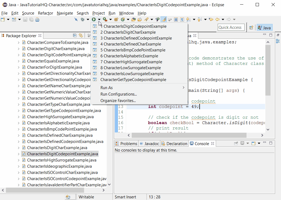Launch Debug mode with the bug icon
Screen dimensions: 281x200
[82, 19]
